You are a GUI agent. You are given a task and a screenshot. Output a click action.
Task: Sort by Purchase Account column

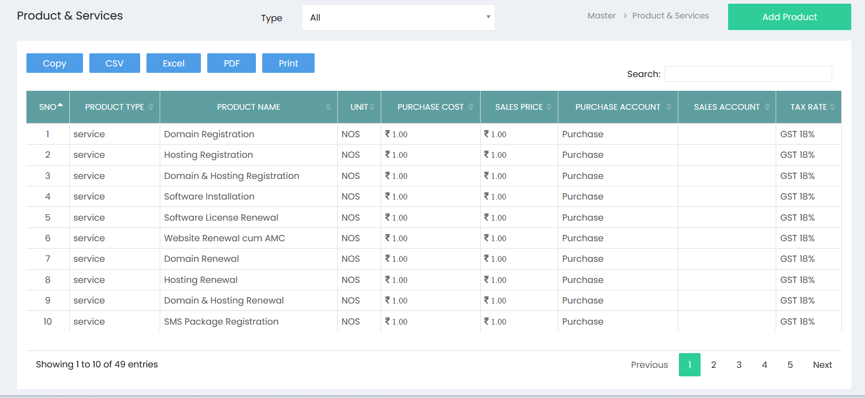click(618, 107)
